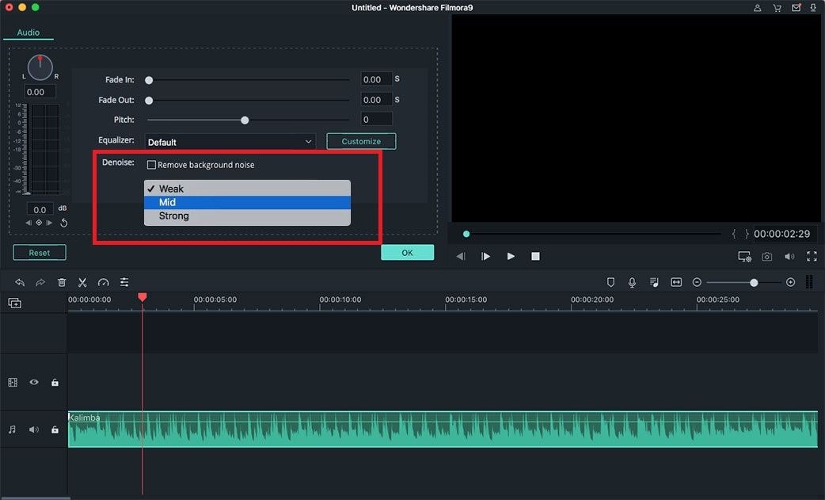The height and width of the screenshot is (500, 825).
Task: Open the messages envelope icon
Action: [x=796, y=8]
